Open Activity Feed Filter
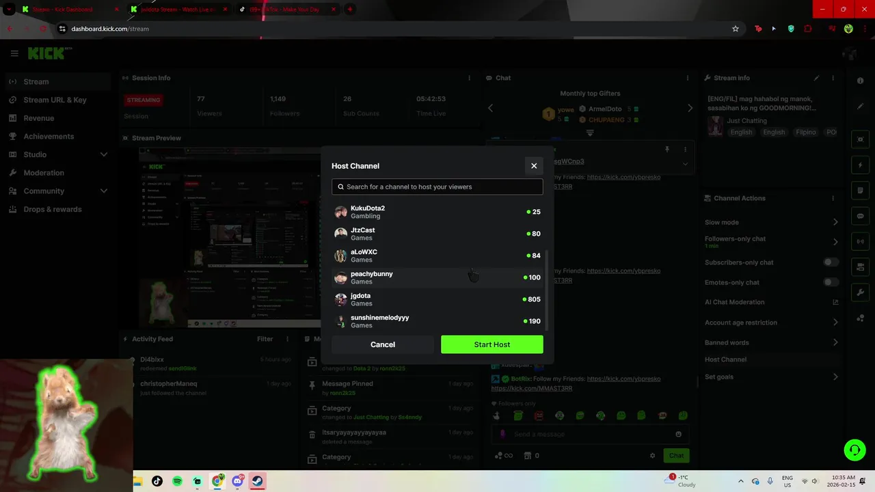This screenshot has width=875, height=492. coord(265,339)
